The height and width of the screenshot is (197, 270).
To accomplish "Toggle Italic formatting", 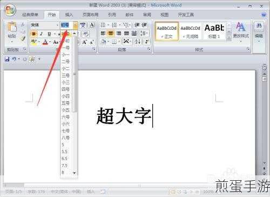I will coord(42,34).
